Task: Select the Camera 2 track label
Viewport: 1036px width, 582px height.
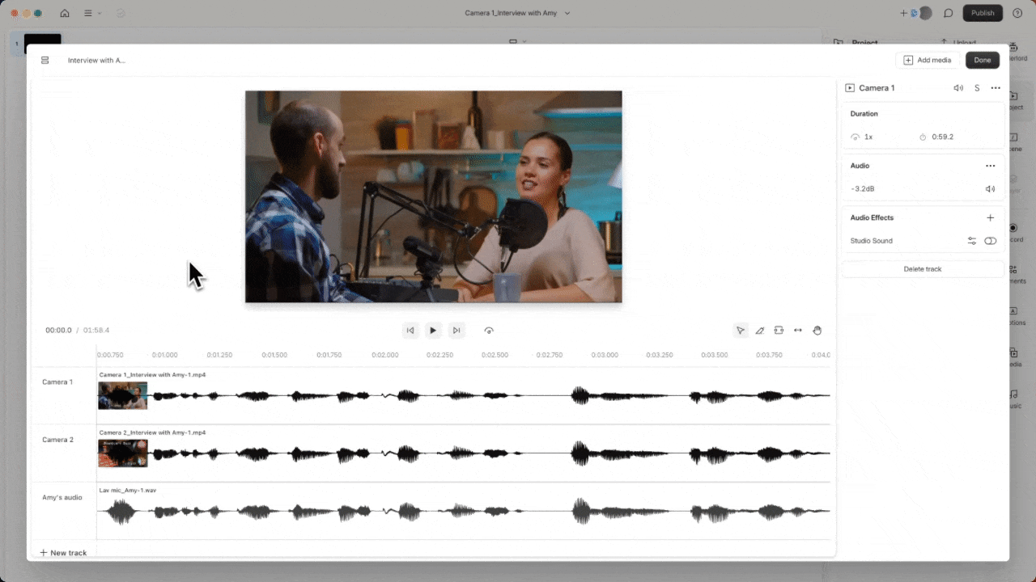Action: pyautogui.click(x=58, y=440)
